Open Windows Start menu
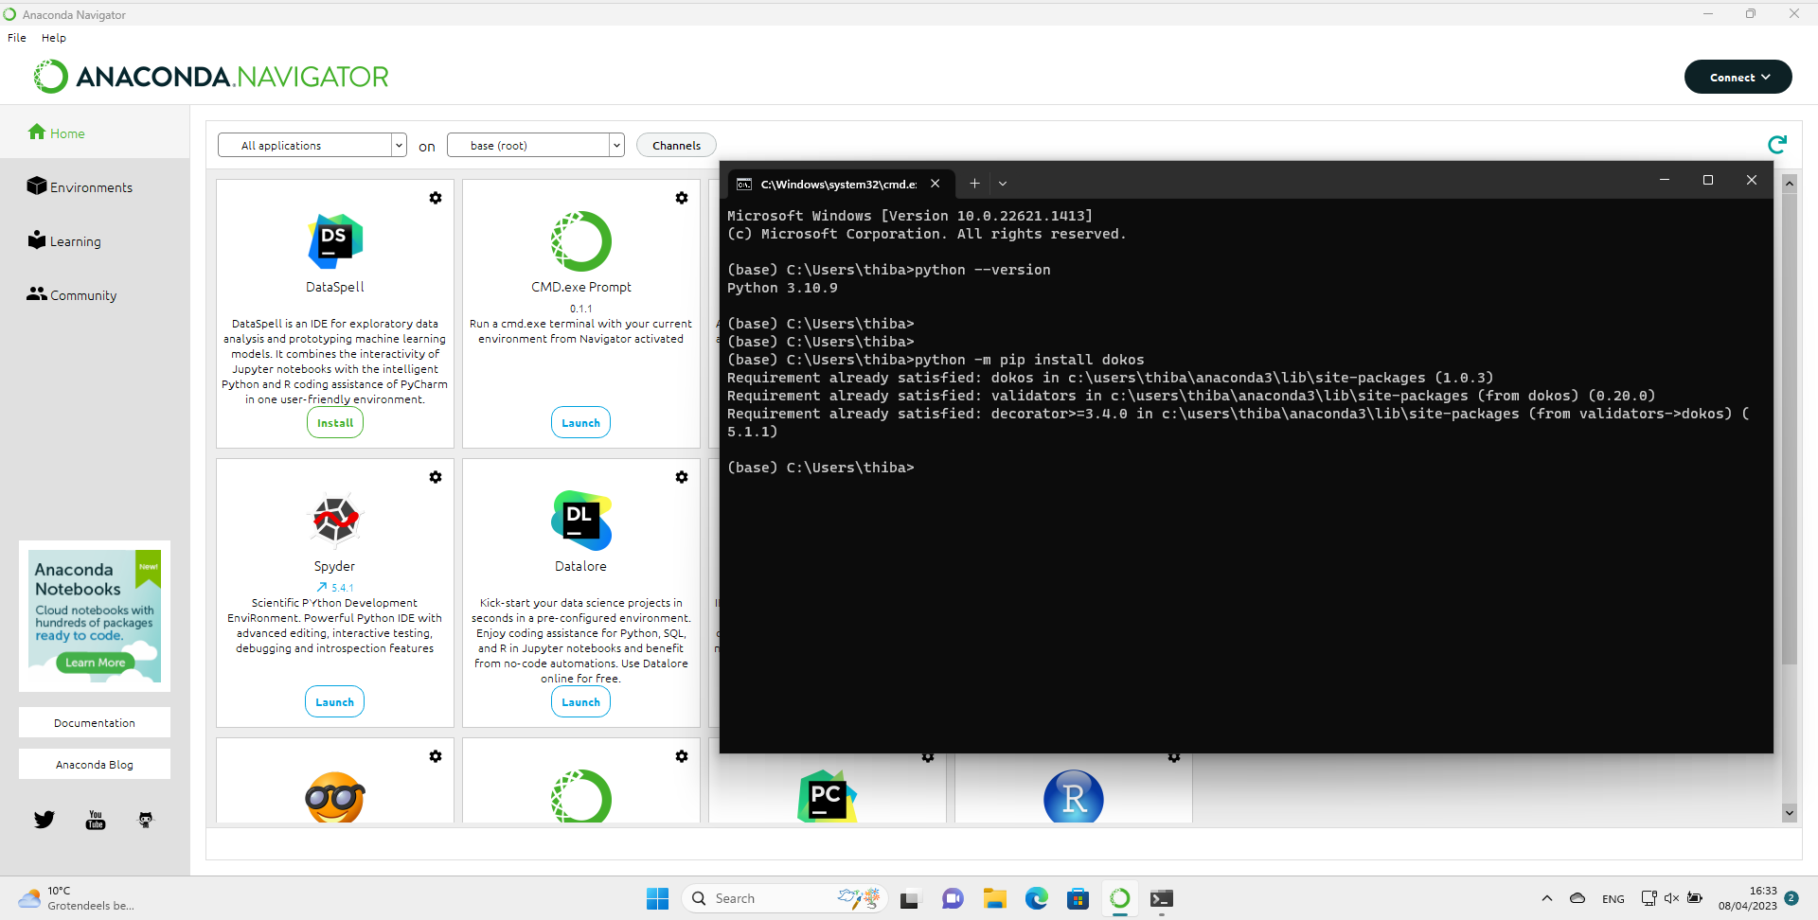Screen dimensions: 1818x920 click(x=657, y=898)
